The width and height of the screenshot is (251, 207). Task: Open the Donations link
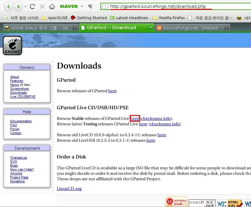pos(17,181)
